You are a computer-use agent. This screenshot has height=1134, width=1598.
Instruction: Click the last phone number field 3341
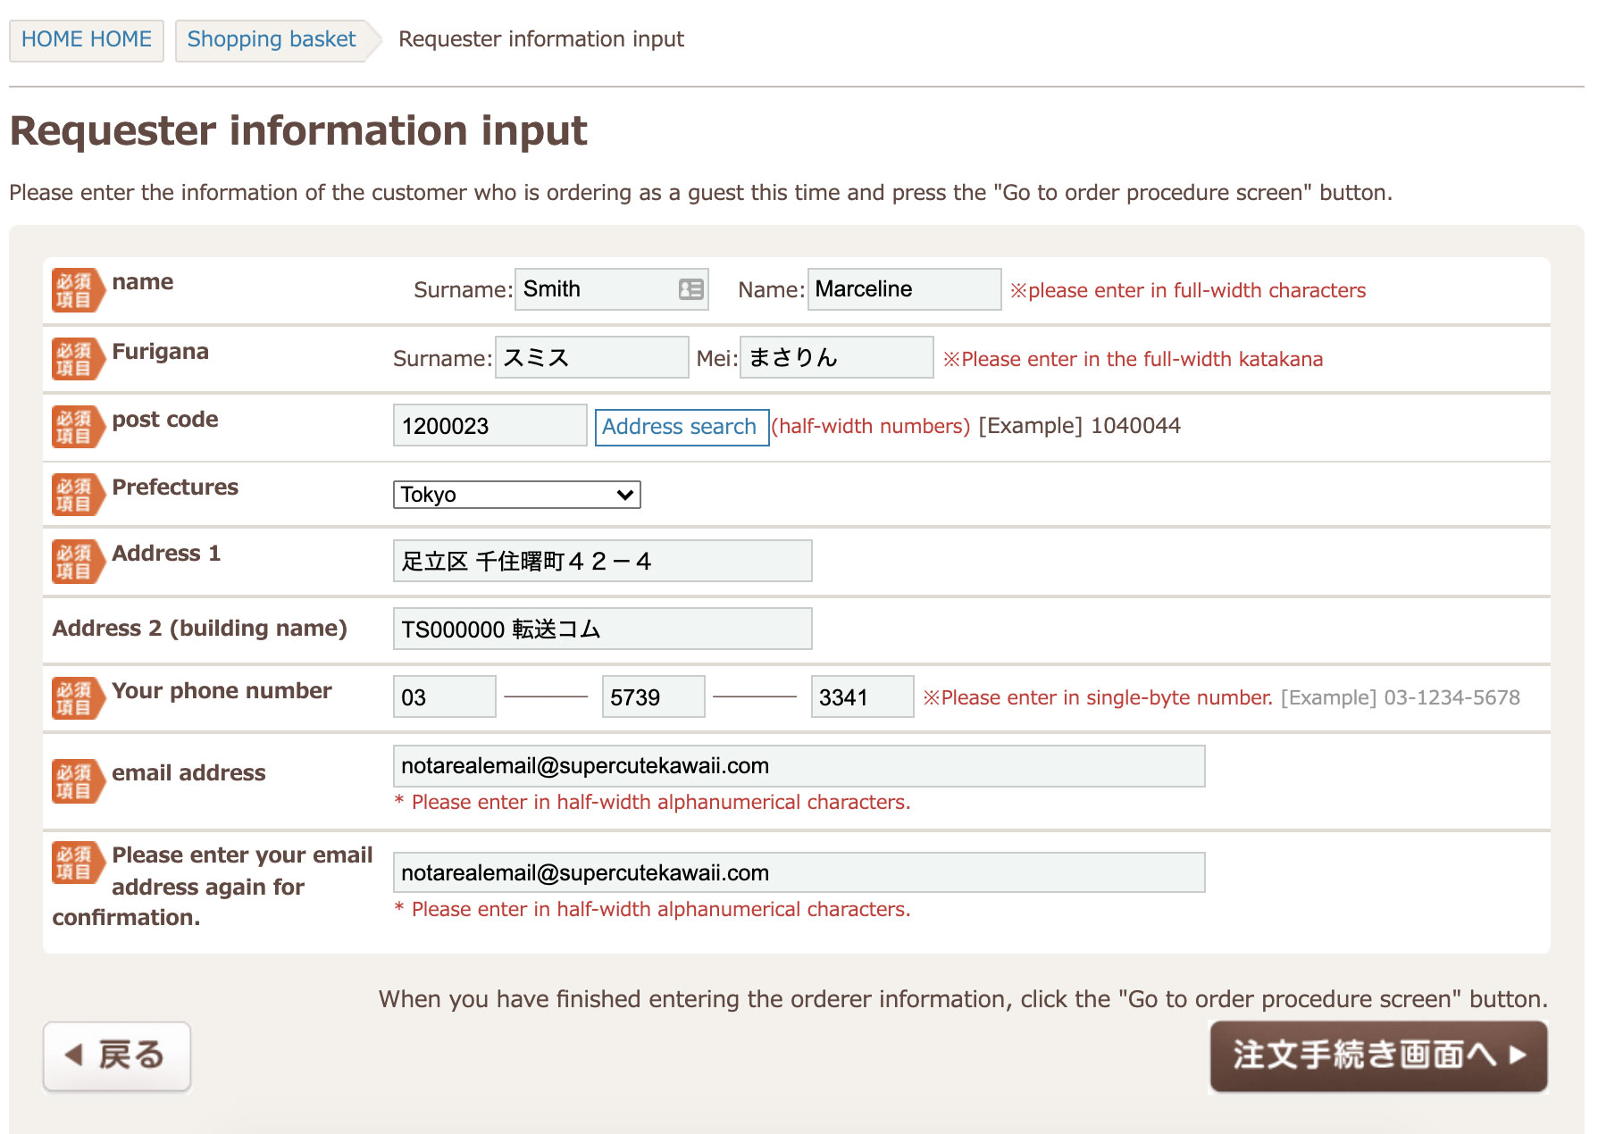861,697
